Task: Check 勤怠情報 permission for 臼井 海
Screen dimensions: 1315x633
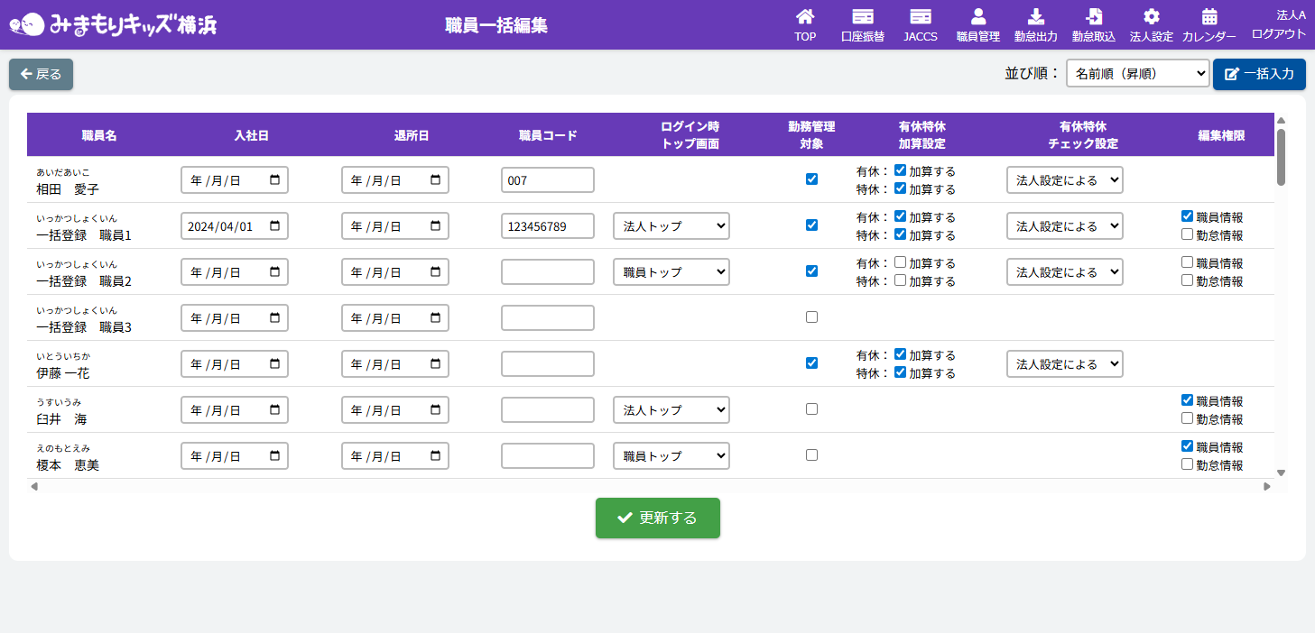Action: coord(1187,418)
